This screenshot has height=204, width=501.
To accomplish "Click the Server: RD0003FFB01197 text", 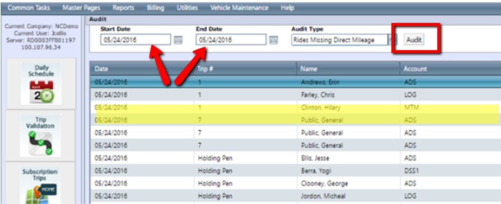I will 41,40.
